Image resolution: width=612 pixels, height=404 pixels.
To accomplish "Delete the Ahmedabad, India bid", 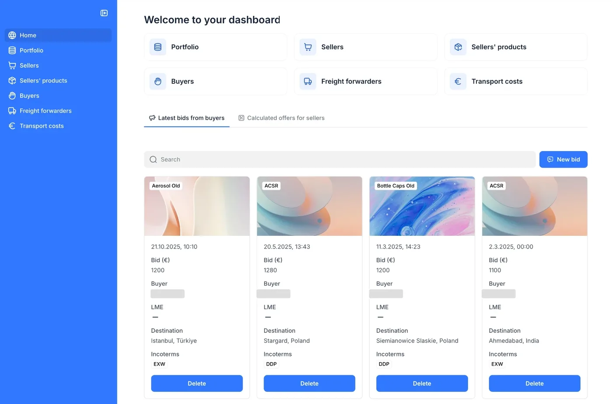I will pyautogui.click(x=535, y=383).
